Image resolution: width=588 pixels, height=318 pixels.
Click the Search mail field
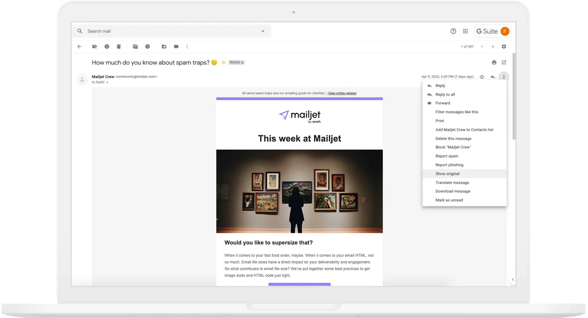[172, 31]
